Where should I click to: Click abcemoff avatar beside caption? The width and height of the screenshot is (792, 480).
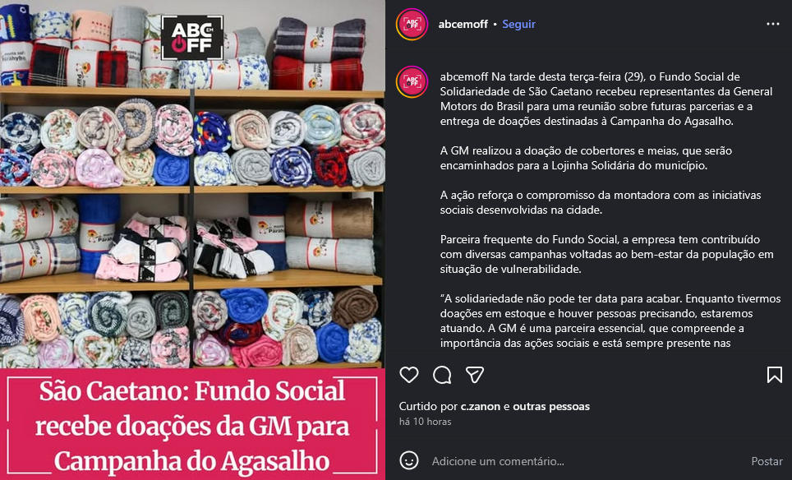coord(412,82)
